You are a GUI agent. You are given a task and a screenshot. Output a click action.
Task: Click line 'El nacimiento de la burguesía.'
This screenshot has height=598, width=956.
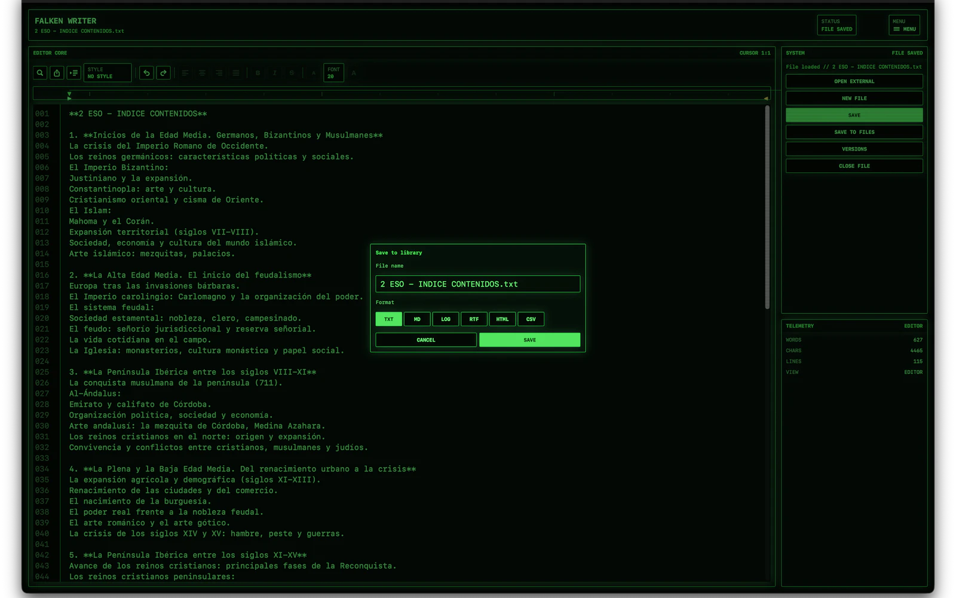[140, 501]
